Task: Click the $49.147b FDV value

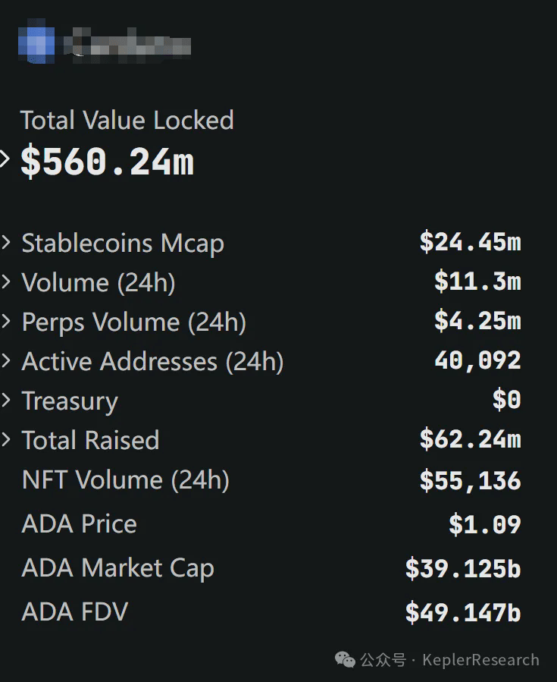Action: coord(462,612)
